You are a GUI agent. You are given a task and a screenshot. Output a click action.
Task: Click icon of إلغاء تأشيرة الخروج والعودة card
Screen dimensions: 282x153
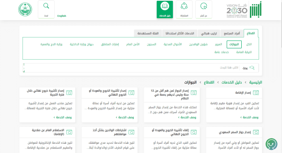(x=193, y=132)
